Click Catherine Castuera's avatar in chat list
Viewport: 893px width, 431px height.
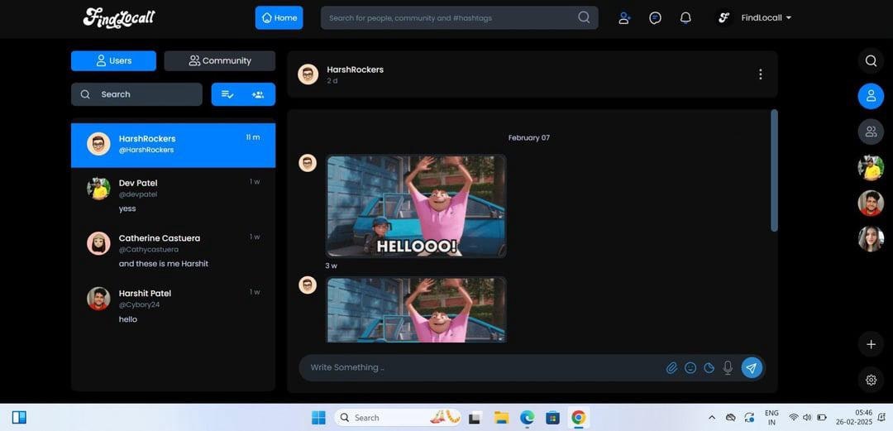coord(98,243)
